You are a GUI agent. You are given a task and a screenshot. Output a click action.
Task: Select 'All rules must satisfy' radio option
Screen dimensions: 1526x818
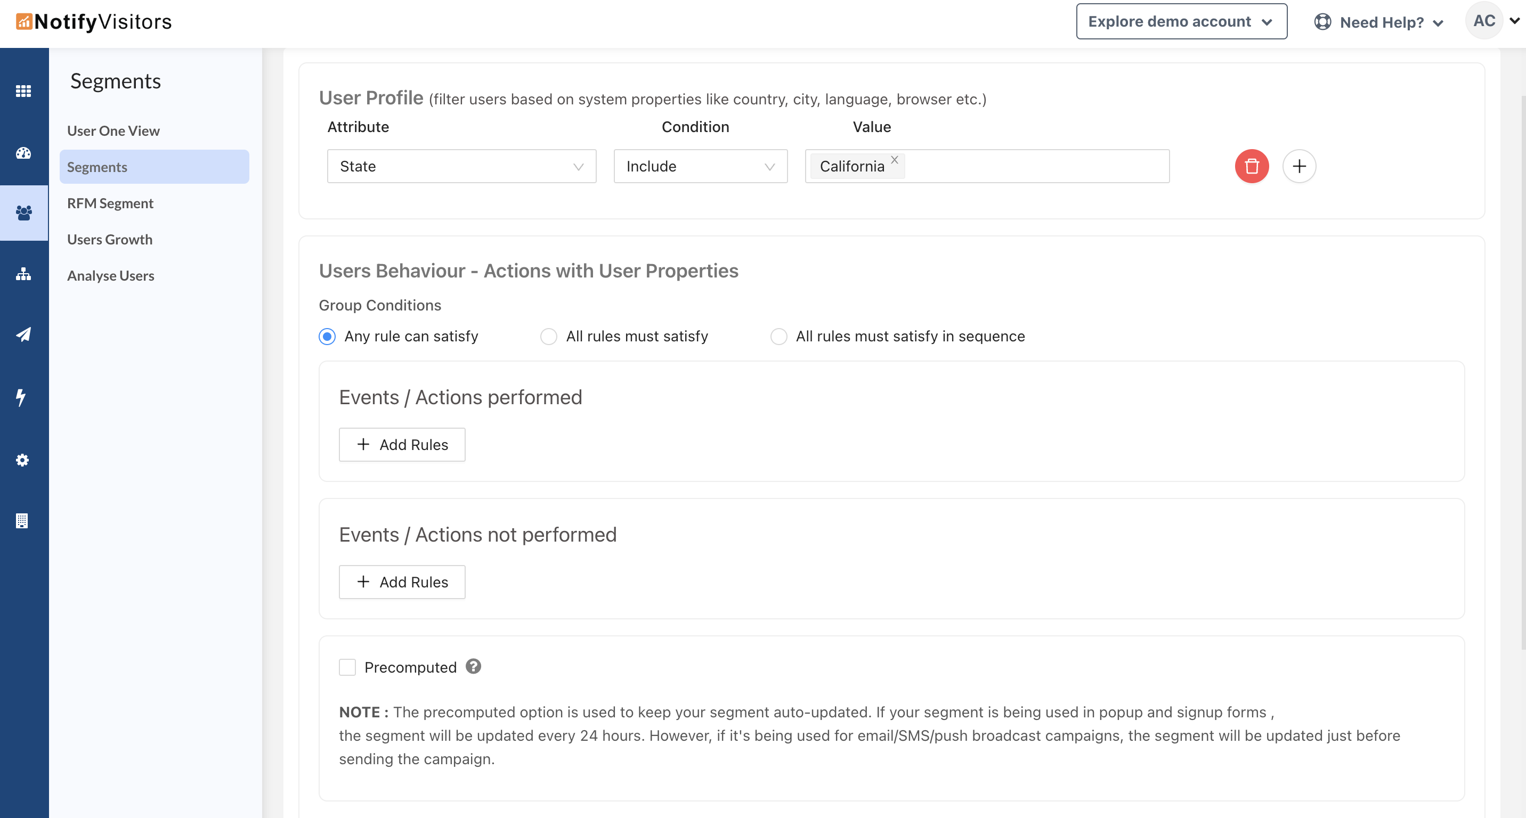point(549,336)
